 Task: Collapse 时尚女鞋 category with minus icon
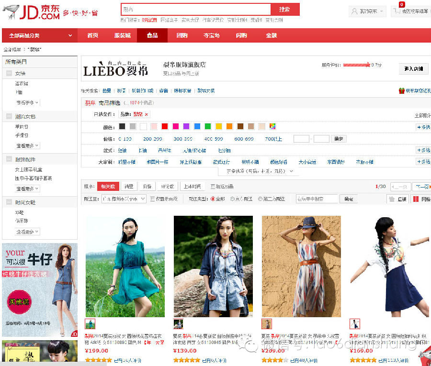[9, 202]
